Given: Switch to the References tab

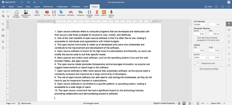Looking at the screenshot, I should click(x=48, y=7).
